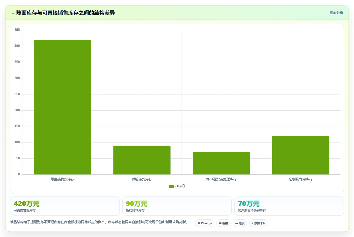This screenshot has height=237, width=354.
Task: Click the 数据卡片 tag chip
Action: [259, 223]
